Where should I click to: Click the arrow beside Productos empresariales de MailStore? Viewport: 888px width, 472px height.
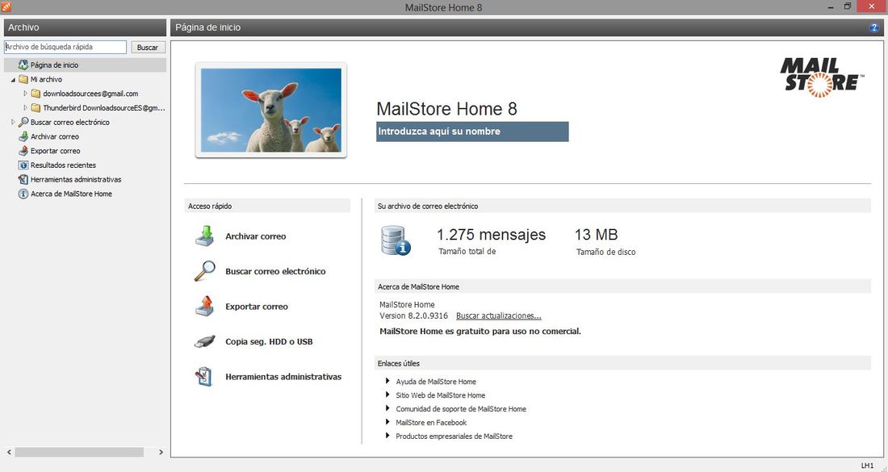pos(388,435)
